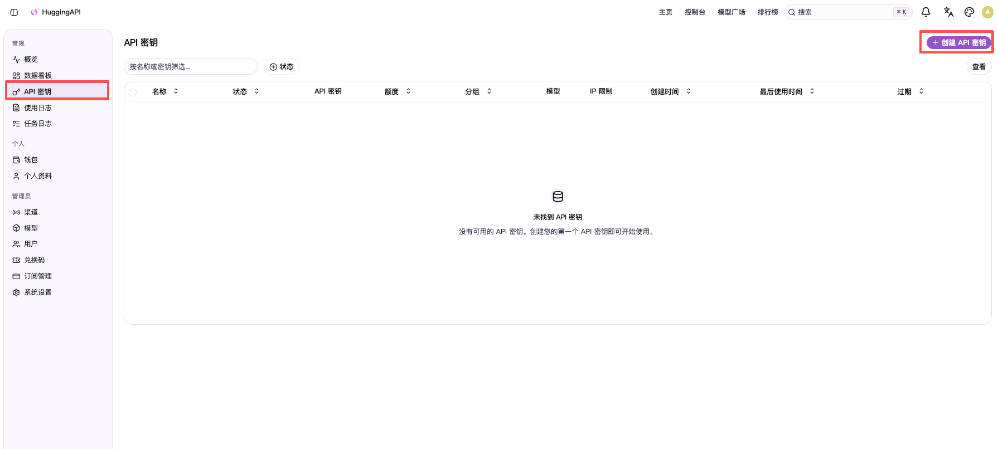Open 控制台 in top navigation
998x449 pixels.
pos(695,12)
